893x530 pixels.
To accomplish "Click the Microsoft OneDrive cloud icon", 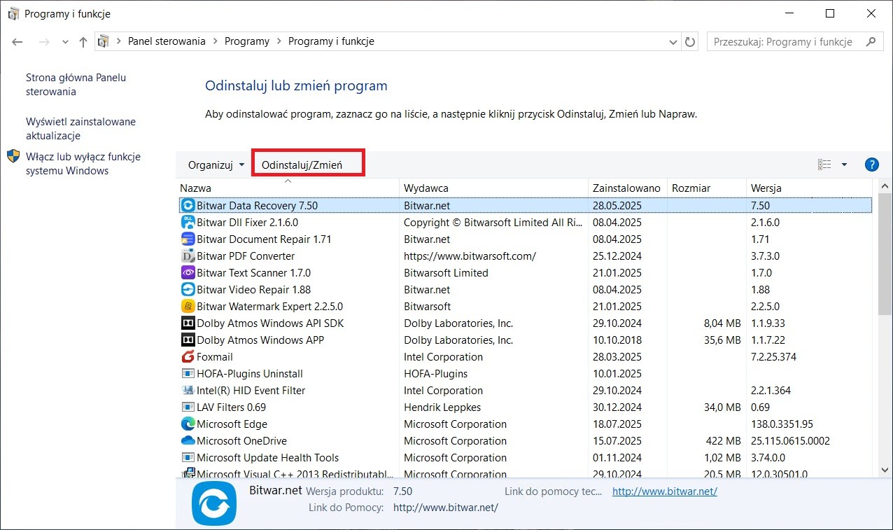I will pyautogui.click(x=188, y=440).
